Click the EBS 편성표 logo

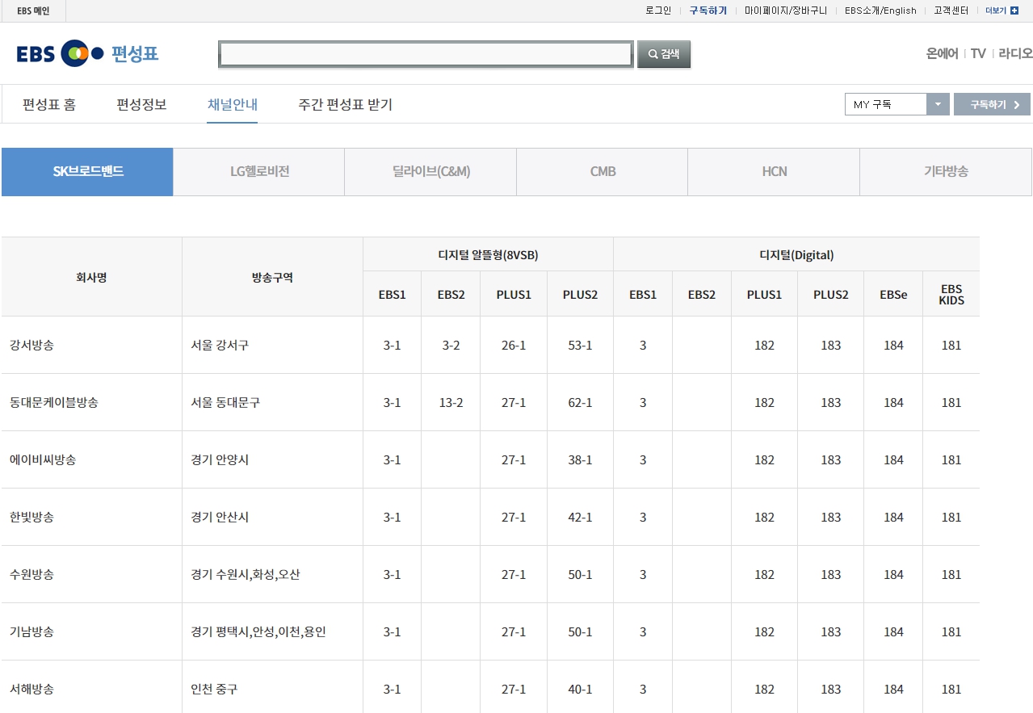(87, 54)
